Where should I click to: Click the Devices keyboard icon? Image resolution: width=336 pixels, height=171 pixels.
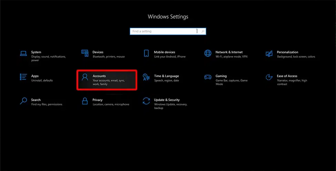click(85, 53)
